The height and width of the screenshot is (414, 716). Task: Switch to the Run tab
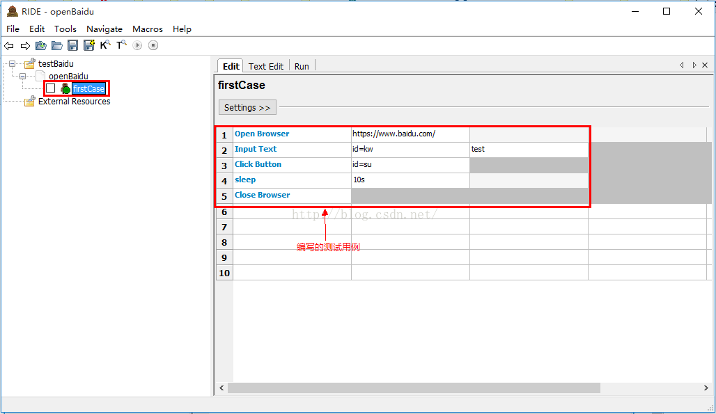(x=302, y=66)
